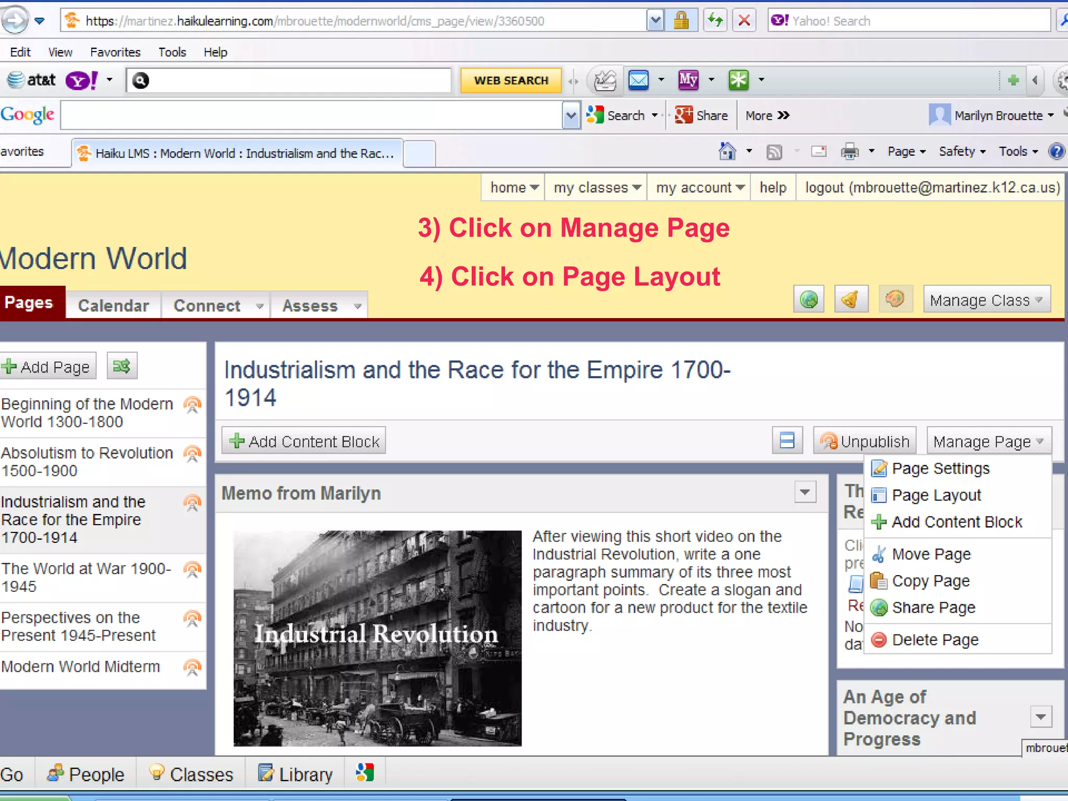Open the home dropdown menu
1068x801 pixels.
point(514,187)
